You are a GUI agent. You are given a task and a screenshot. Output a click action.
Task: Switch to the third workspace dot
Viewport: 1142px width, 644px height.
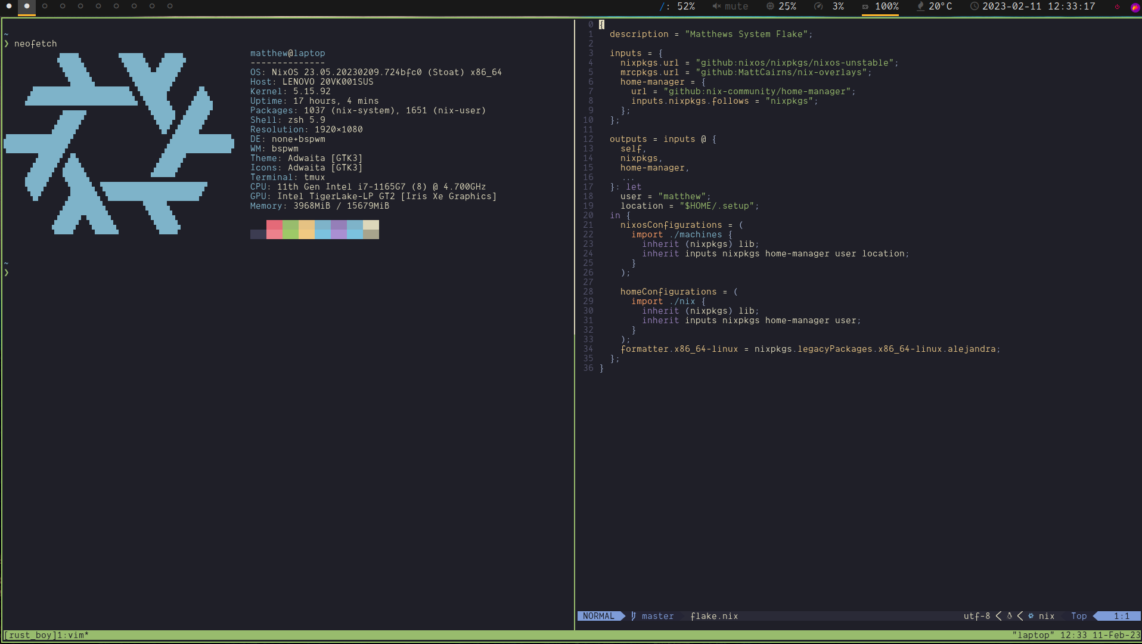coord(45,6)
